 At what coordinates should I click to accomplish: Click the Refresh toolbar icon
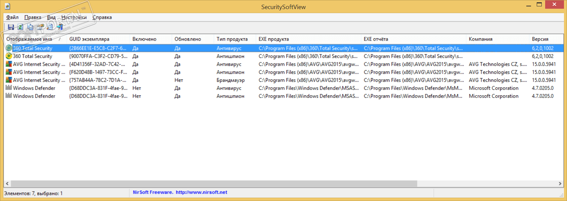(21, 27)
